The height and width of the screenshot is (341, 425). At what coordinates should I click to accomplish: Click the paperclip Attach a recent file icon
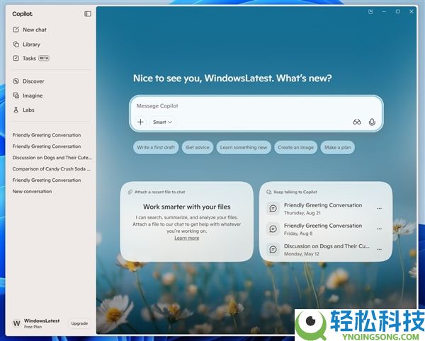pyautogui.click(x=130, y=192)
